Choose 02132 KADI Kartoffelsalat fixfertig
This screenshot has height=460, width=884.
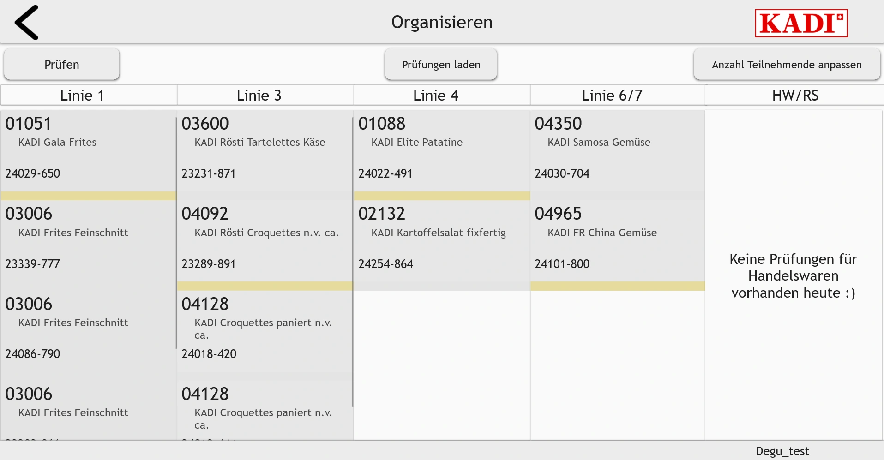point(442,241)
